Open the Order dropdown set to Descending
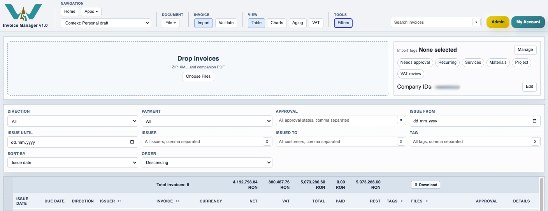Image resolution: width=548 pixels, height=211 pixels. coord(207,162)
